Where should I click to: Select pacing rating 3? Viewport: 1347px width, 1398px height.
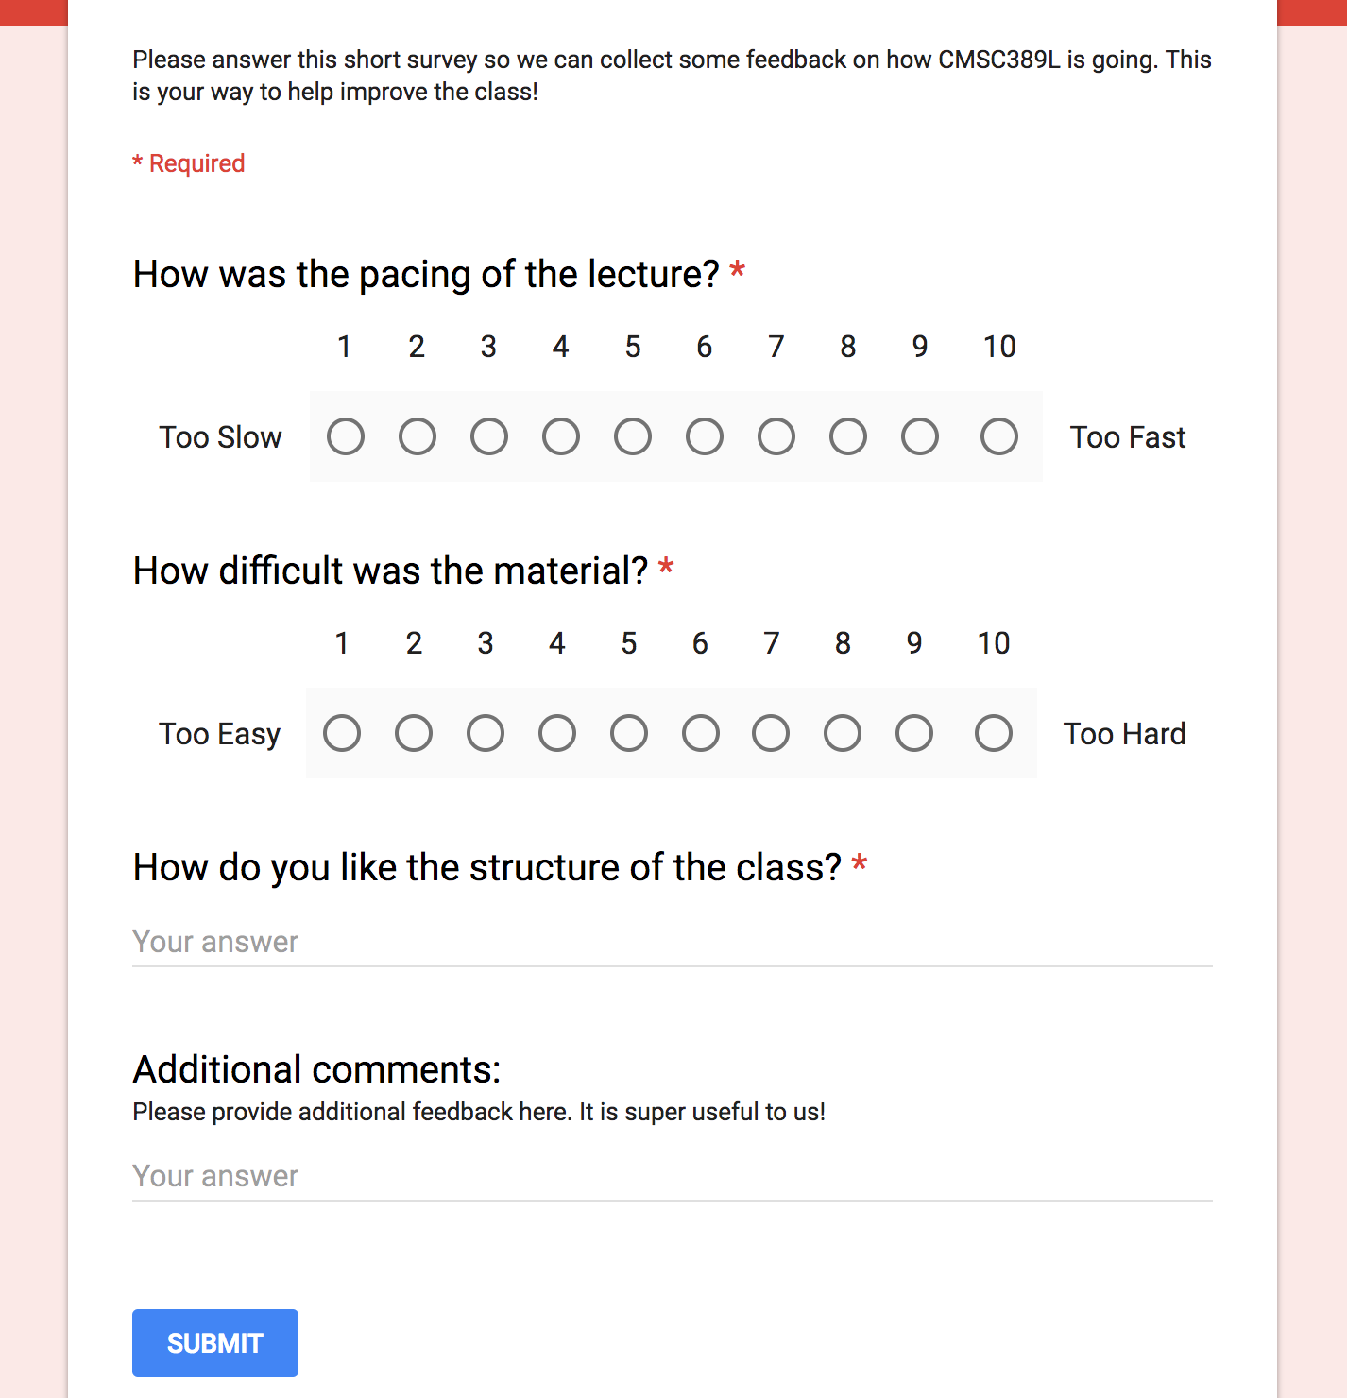pyautogui.click(x=489, y=436)
